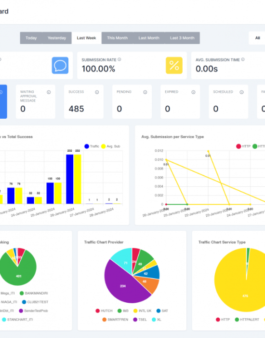Open the All dropdown selector
This screenshot has width=265, height=338.
(x=257, y=38)
